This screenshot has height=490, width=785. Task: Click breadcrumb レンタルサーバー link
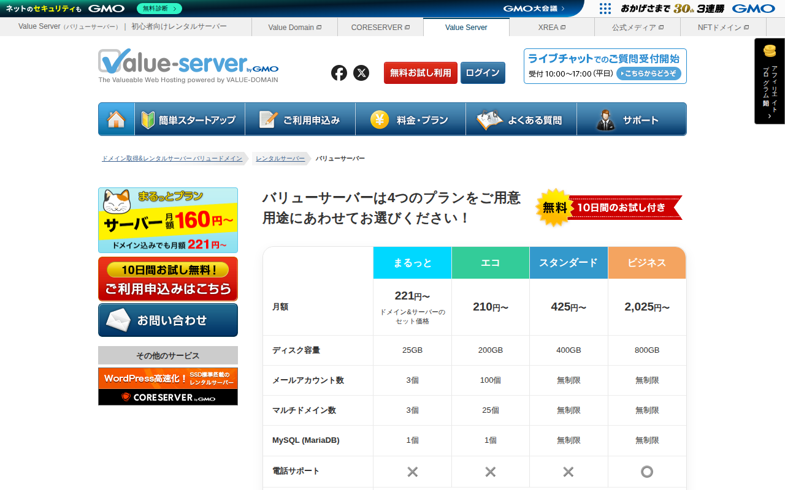tap(280, 159)
